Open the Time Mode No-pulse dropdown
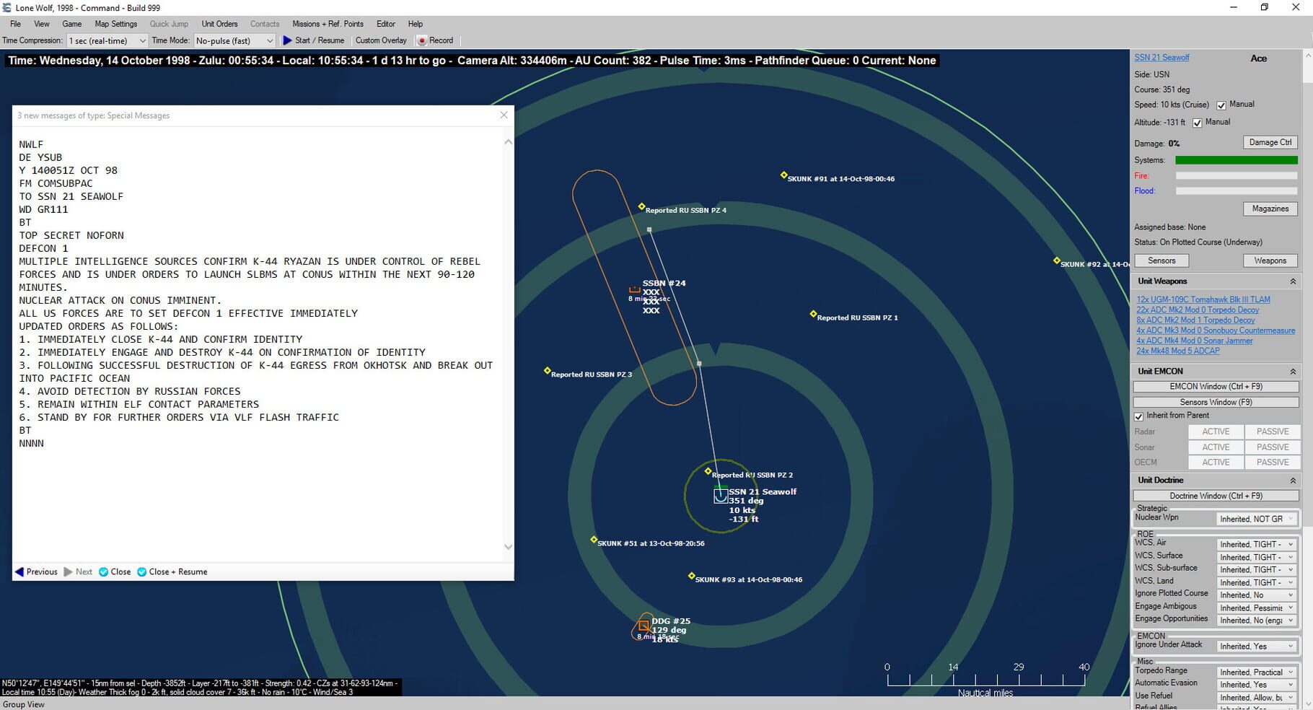Viewport: 1313px width, 710px height. coord(234,40)
